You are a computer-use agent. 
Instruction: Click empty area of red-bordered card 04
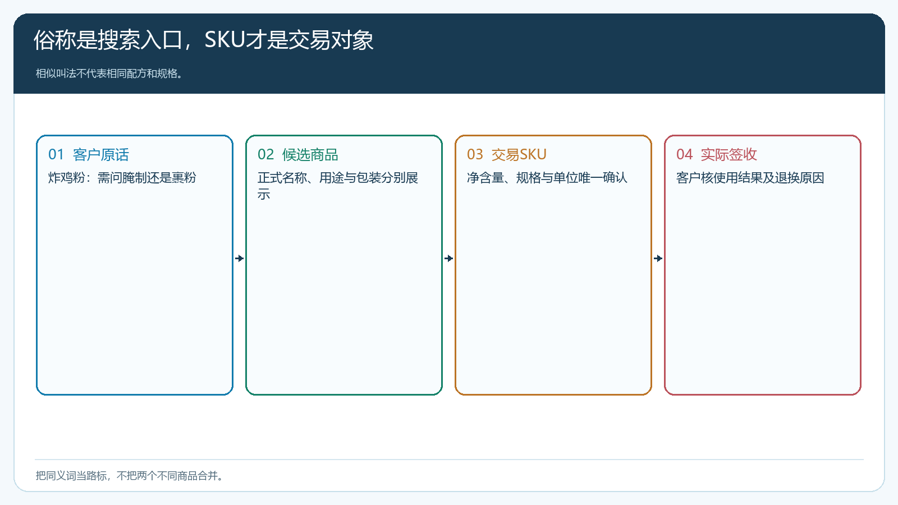(763, 292)
